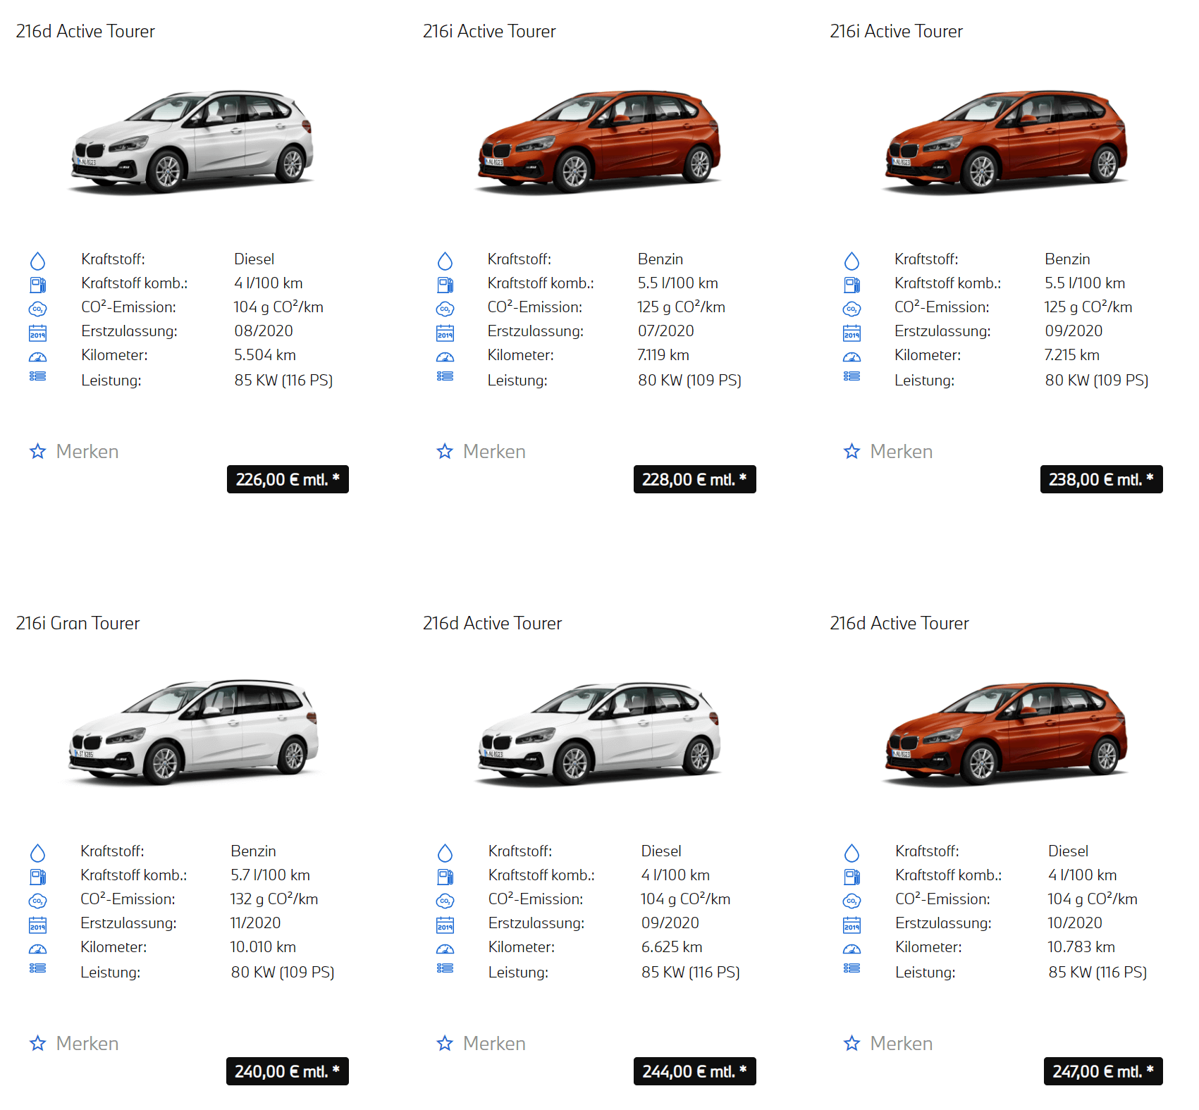Click calendar icon on 247,00 € card
Viewport: 1199px width, 1110px height.
tap(851, 925)
